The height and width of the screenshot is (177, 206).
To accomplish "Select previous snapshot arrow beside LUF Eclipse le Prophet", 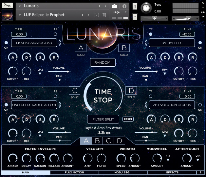I will coord(83,15).
